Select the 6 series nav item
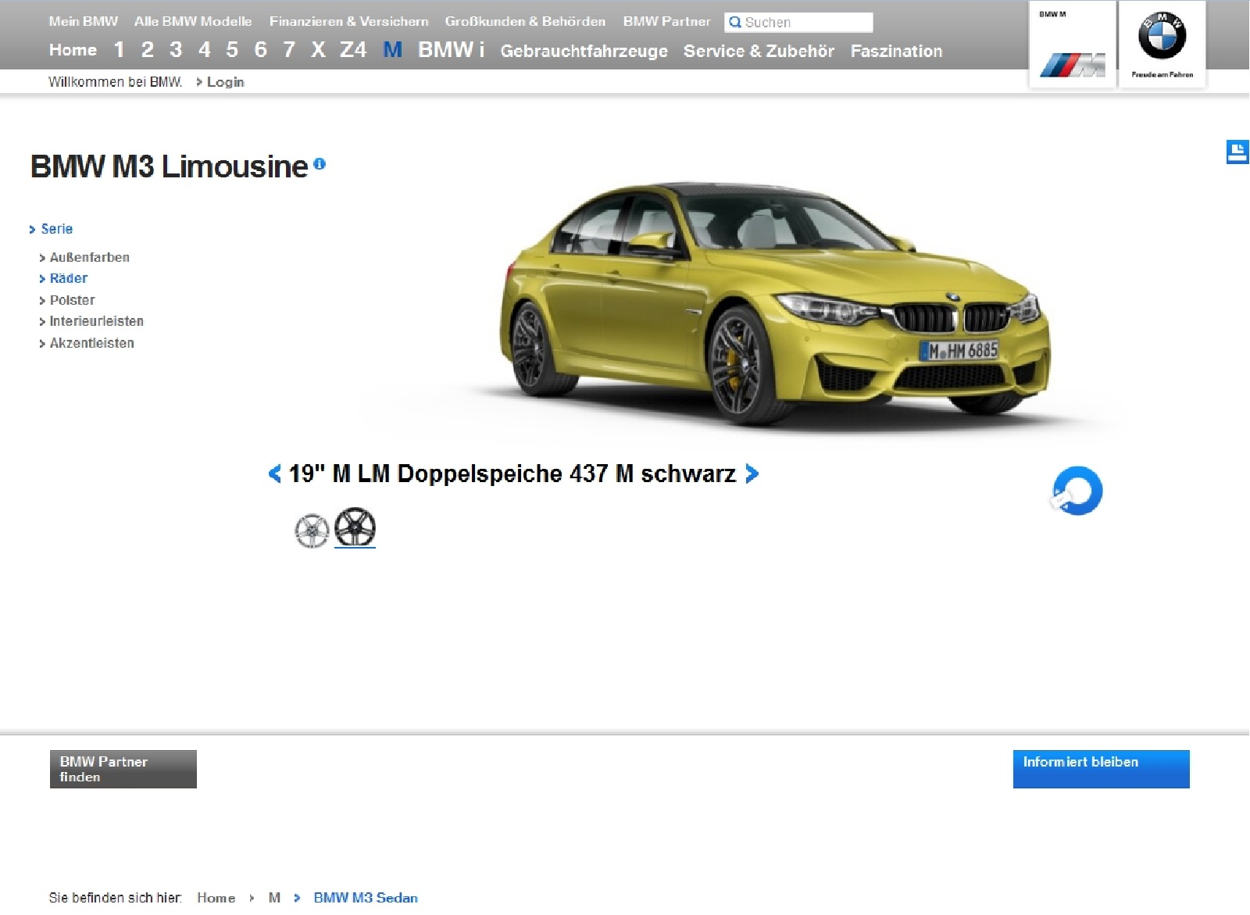The width and height of the screenshot is (1250, 915). pos(260,50)
